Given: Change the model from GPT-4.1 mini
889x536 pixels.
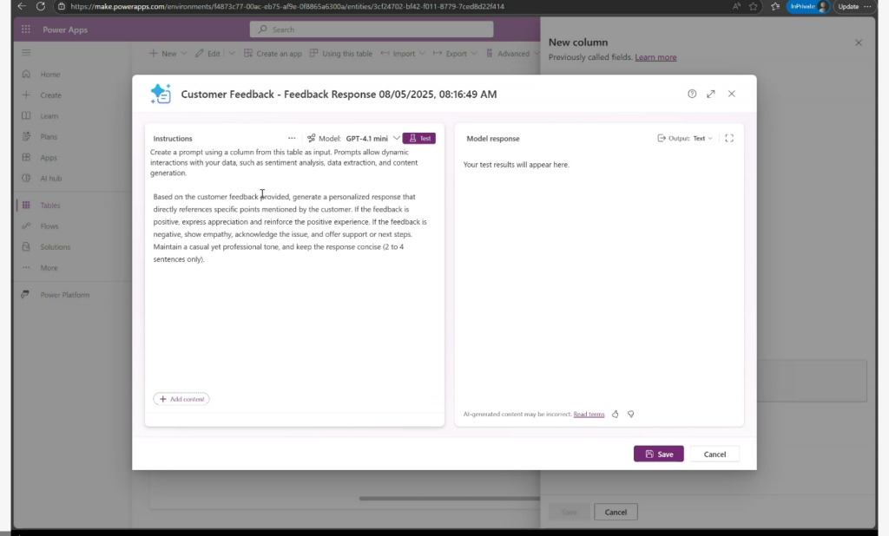Looking at the screenshot, I should click(x=372, y=138).
